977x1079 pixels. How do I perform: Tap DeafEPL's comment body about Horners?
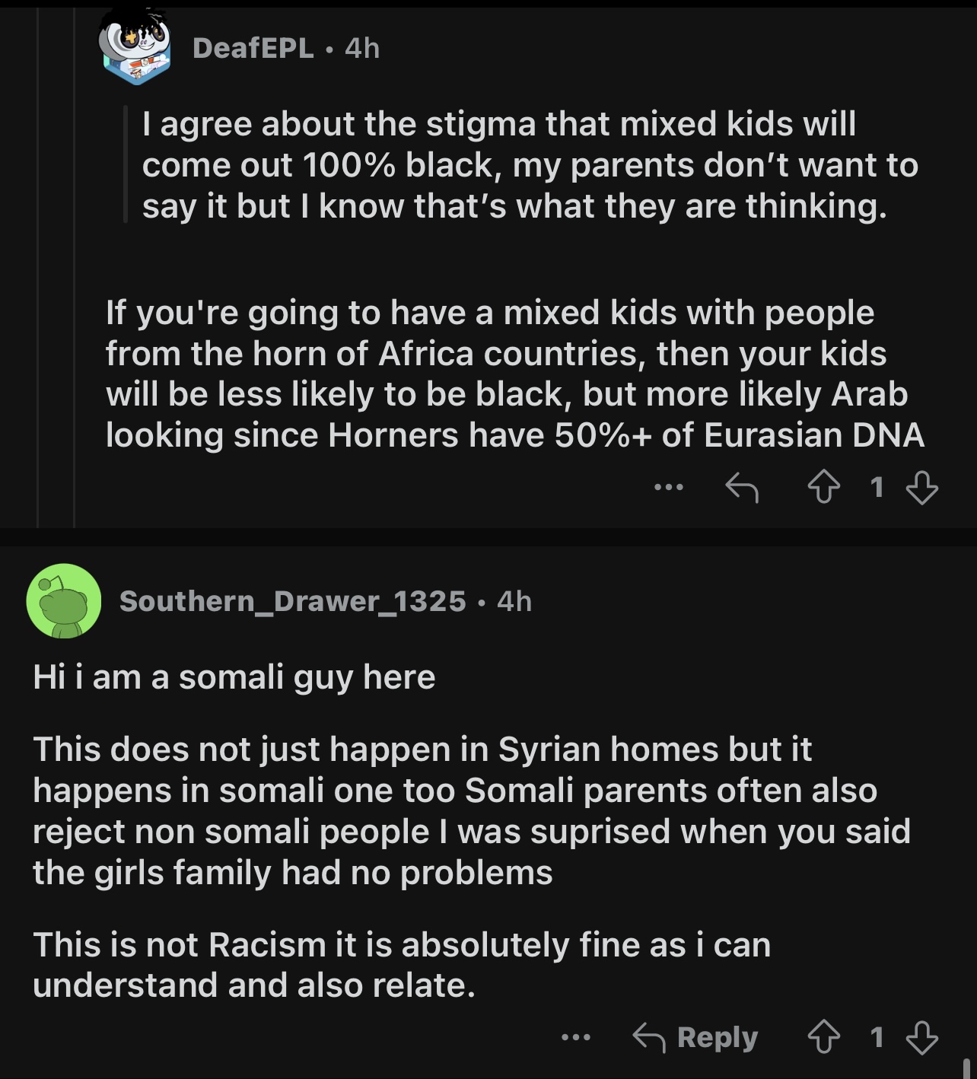click(514, 374)
